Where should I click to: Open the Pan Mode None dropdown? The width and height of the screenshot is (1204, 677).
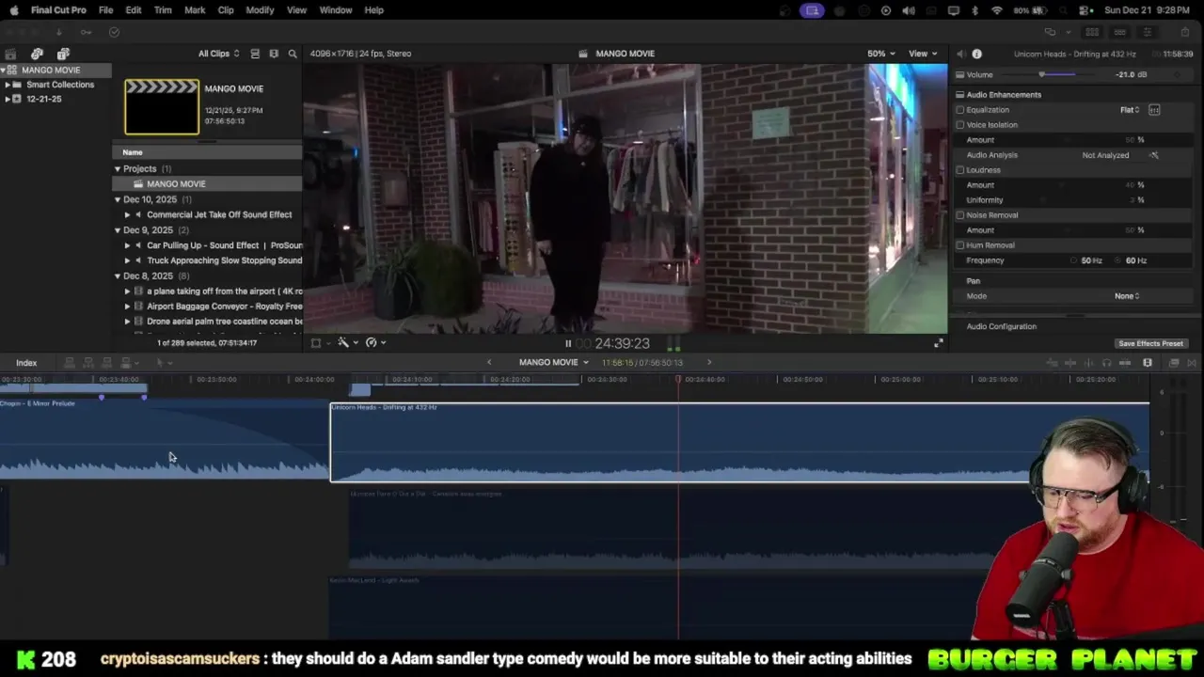point(1127,296)
